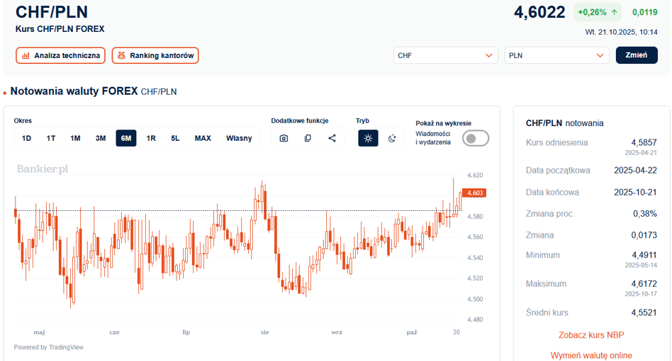Click the camera screenshot icon
The width and height of the screenshot is (672, 361).
coord(284,138)
